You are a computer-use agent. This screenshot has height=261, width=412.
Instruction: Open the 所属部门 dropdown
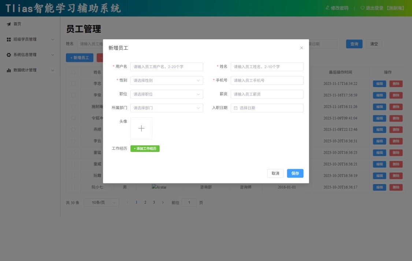167,108
